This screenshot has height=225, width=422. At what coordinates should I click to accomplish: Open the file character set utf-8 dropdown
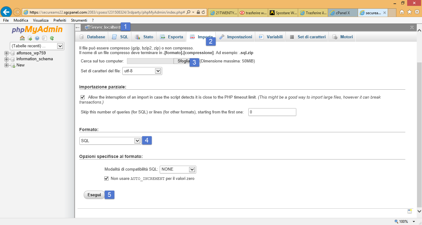(x=142, y=71)
